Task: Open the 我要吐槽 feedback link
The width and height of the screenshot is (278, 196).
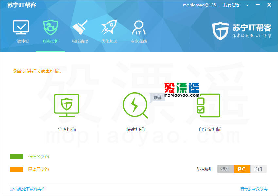Action: [x=231, y=5]
